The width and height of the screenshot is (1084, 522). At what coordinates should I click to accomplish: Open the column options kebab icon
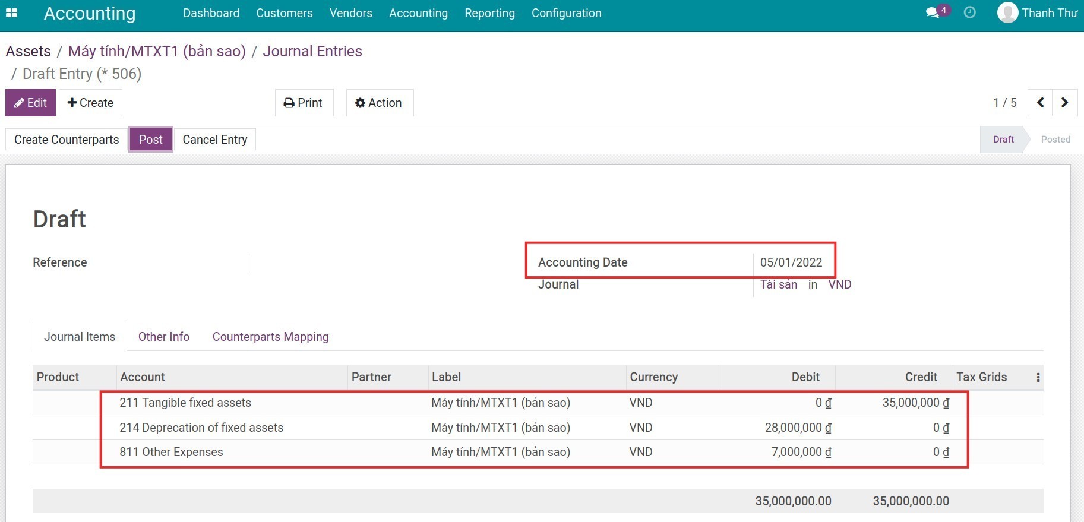1038,377
